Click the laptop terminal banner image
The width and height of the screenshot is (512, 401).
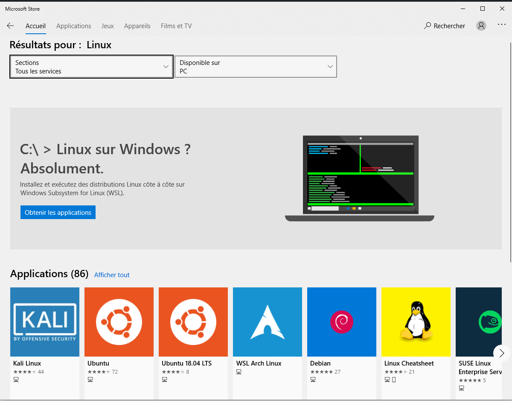click(360, 179)
